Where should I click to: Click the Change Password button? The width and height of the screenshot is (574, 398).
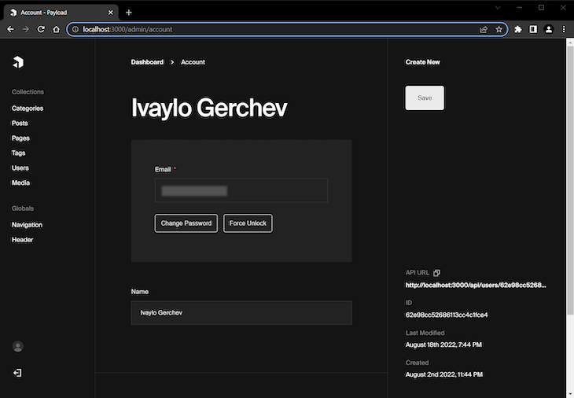[x=186, y=223]
